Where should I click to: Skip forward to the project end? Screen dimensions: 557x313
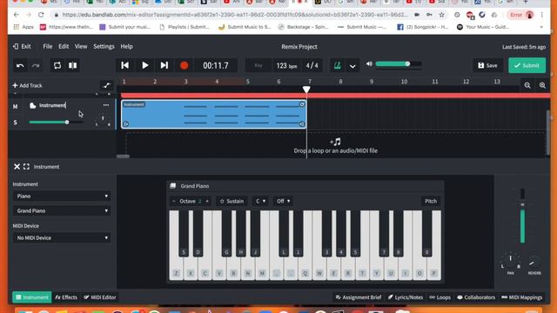(164, 65)
